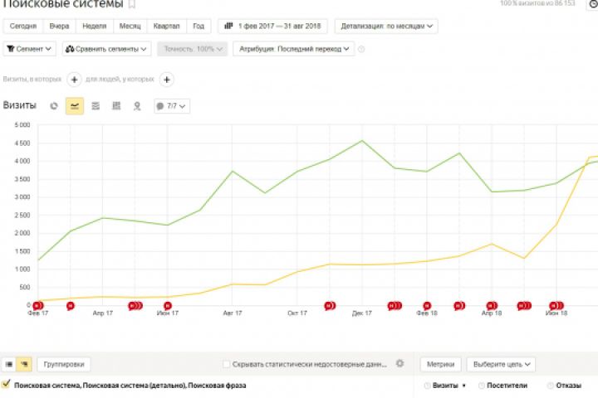
Task: Select the line chart view
Action: tap(75, 106)
